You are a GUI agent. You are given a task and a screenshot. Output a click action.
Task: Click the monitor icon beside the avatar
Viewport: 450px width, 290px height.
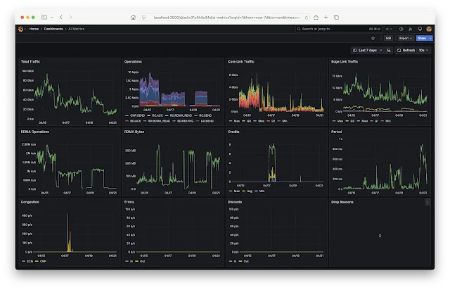420,29
